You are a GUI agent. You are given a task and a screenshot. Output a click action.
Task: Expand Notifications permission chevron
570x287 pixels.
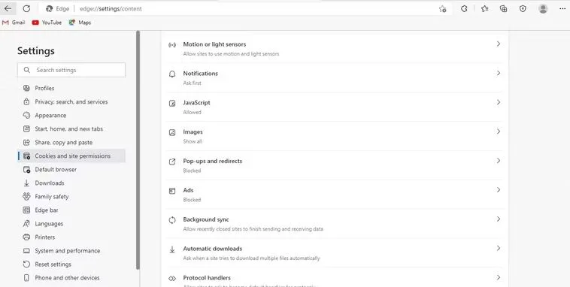499,73
